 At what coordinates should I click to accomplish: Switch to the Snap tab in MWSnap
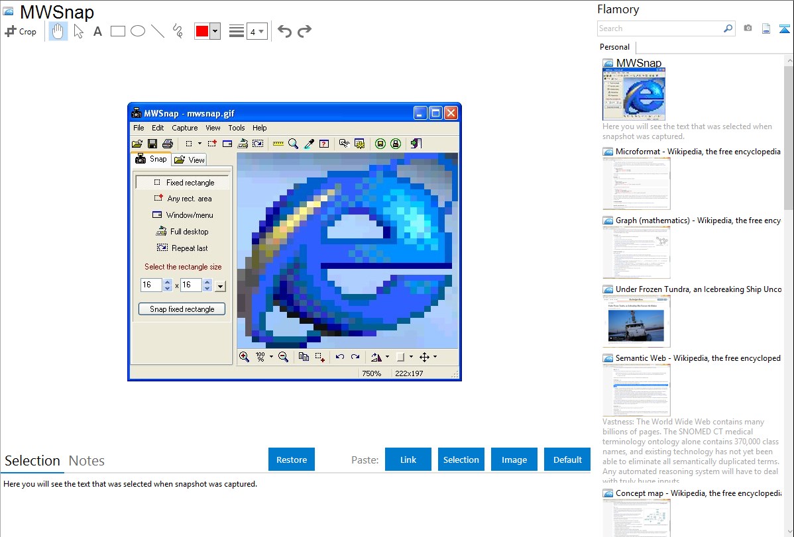(151, 159)
